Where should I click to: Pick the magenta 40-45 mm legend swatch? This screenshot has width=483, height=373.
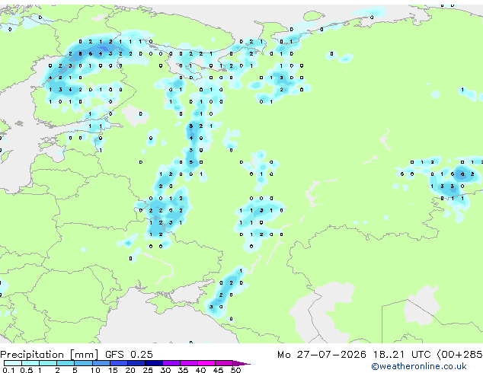(206, 363)
